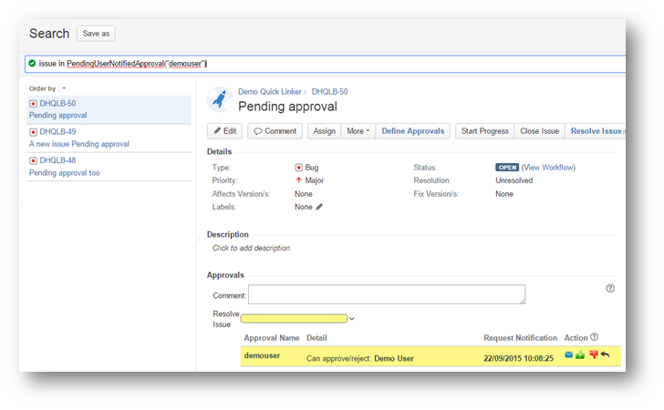Focus the JQL search query field
This screenshot has width=664, height=410.
click(x=326, y=64)
